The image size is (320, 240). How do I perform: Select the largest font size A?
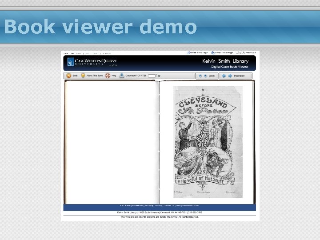point(244,52)
